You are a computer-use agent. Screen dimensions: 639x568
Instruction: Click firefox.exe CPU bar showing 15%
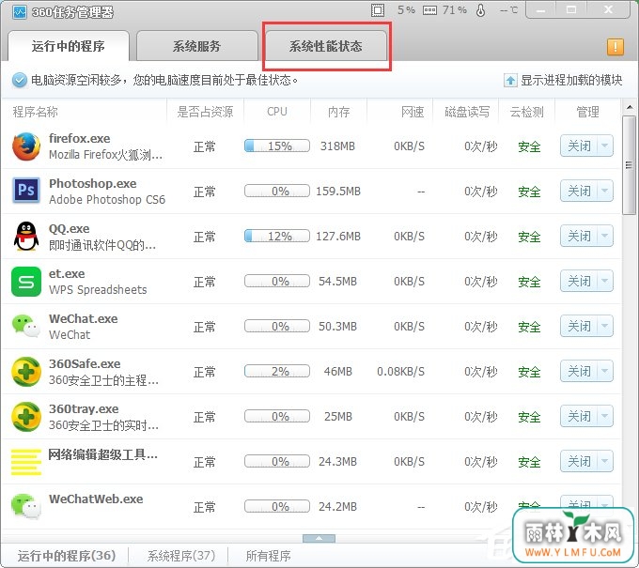point(277,146)
